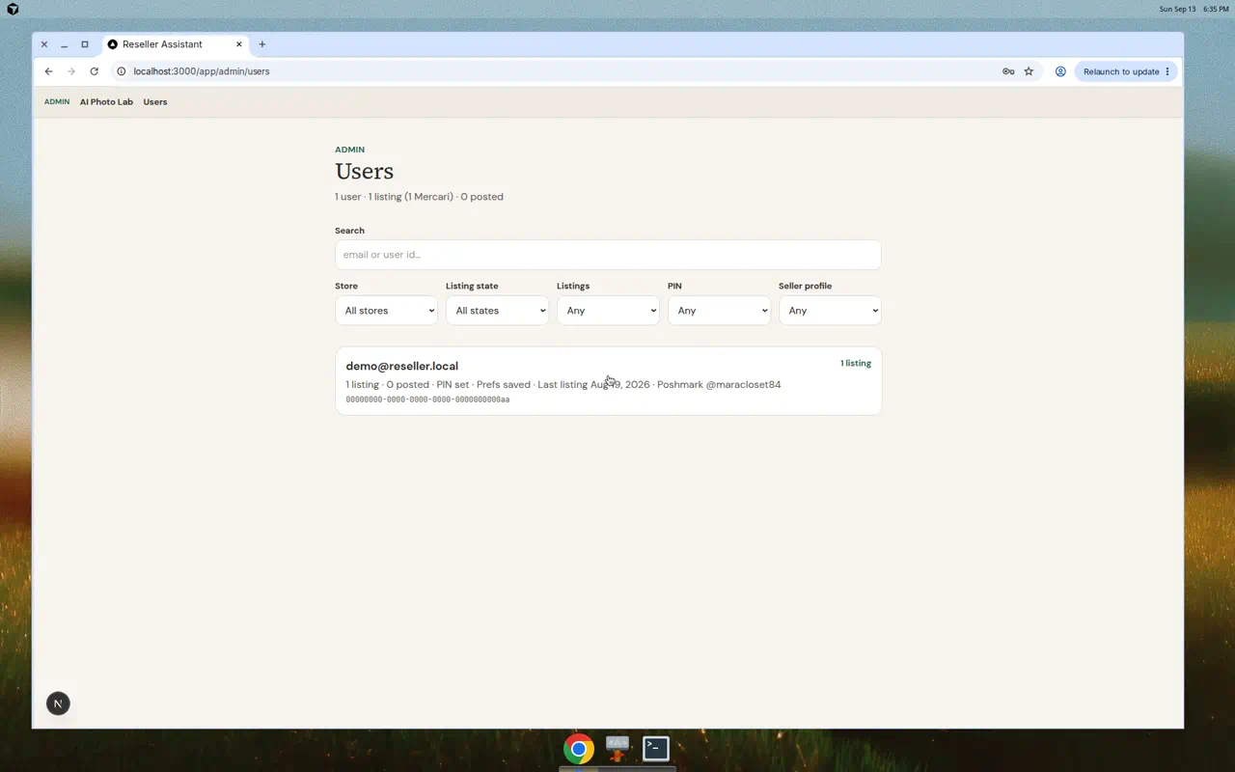Open the Seller profile dropdown
Viewport: 1235px width, 772px height.
[830, 311]
